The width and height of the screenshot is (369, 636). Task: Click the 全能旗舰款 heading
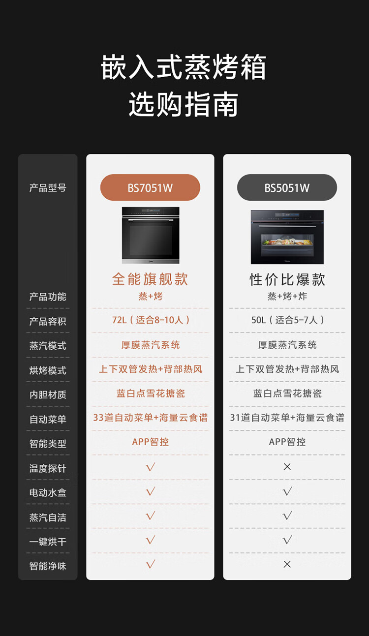click(x=150, y=279)
